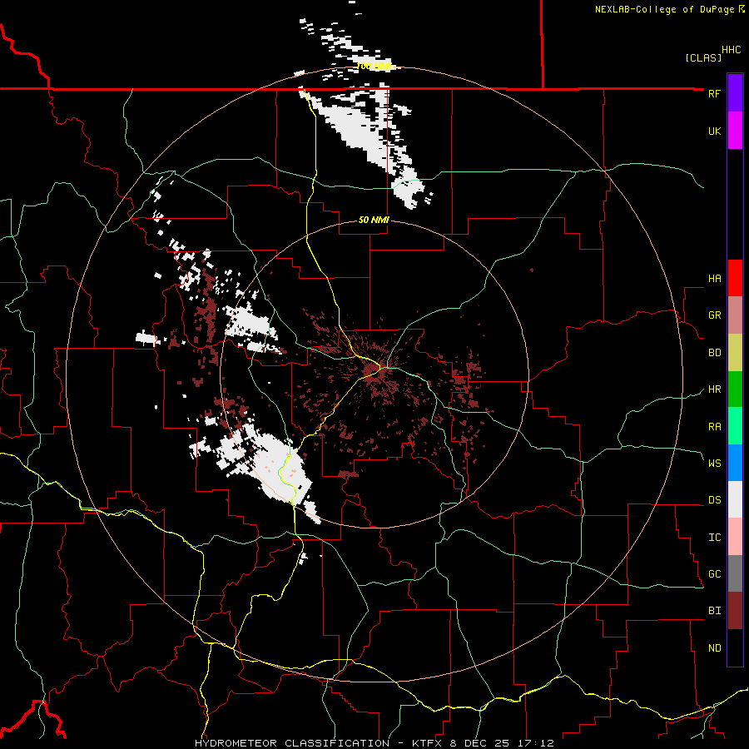Click the RA legend label

[715, 427]
